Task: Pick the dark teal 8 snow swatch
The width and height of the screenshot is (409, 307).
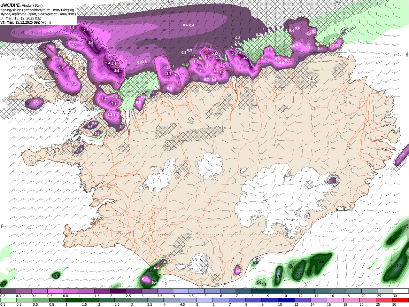Action: click(259, 291)
